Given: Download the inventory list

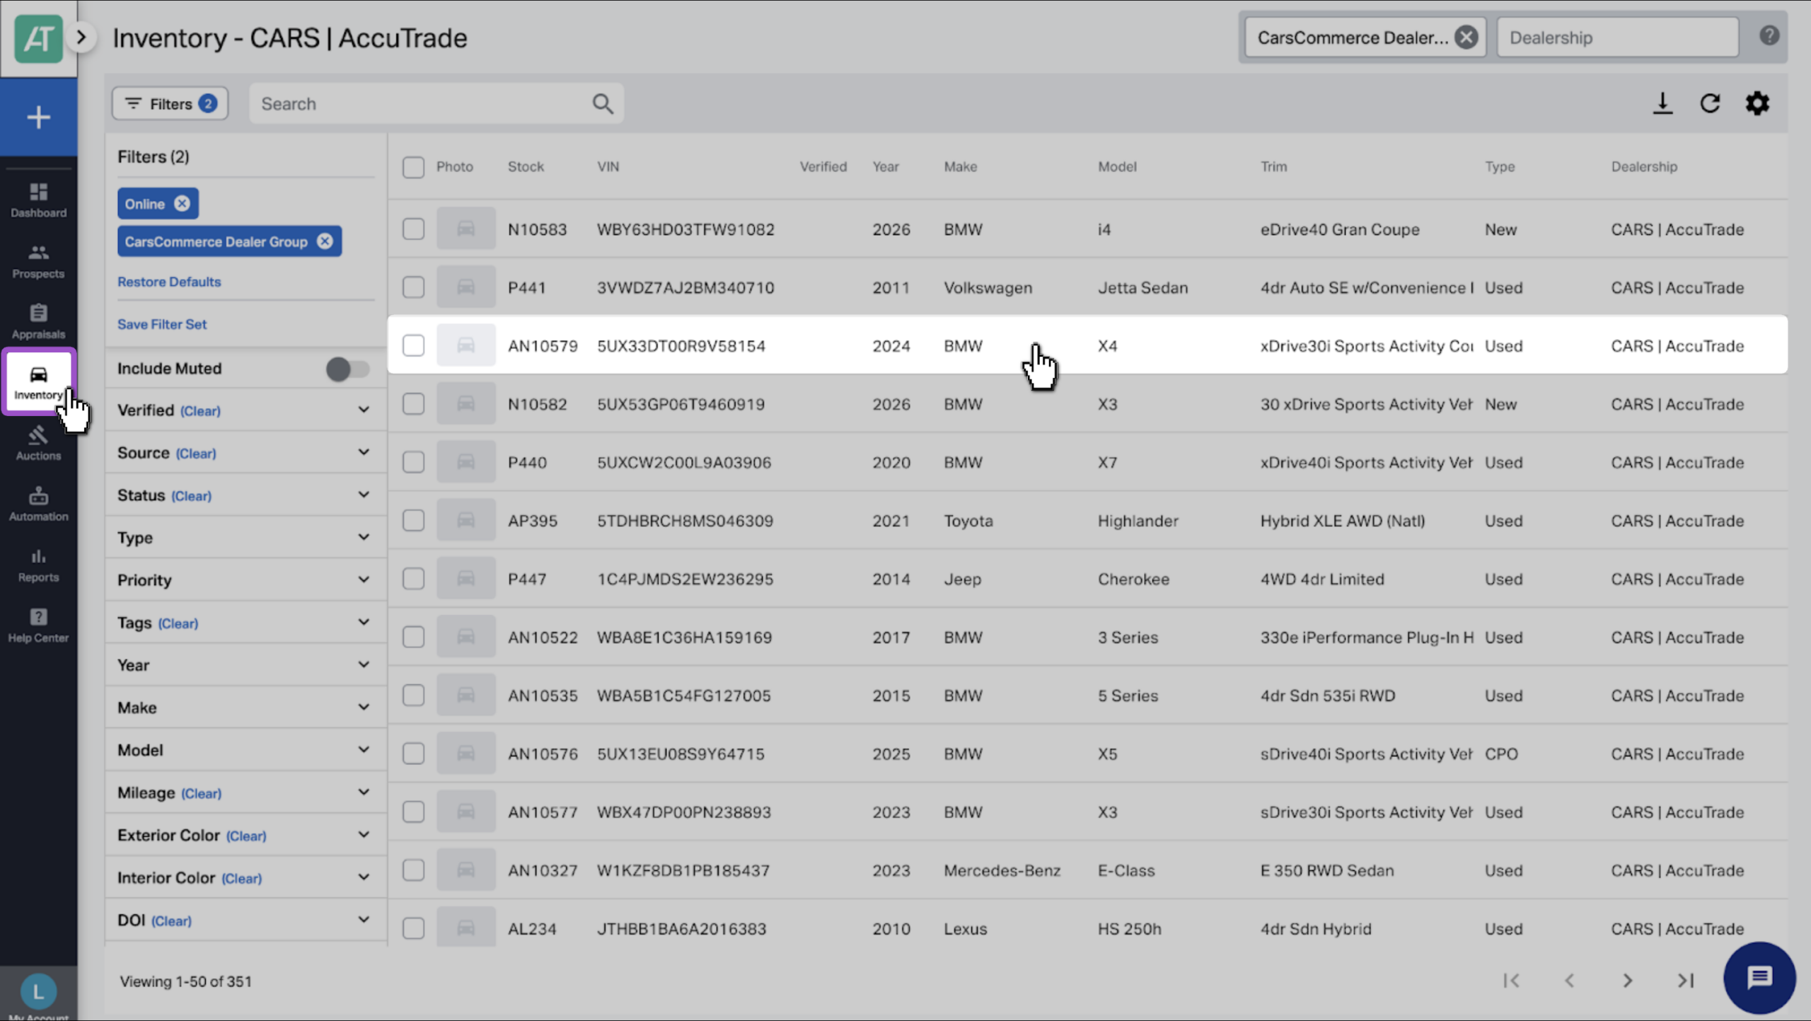Looking at the screenshot, I should tap(1662, 103).
